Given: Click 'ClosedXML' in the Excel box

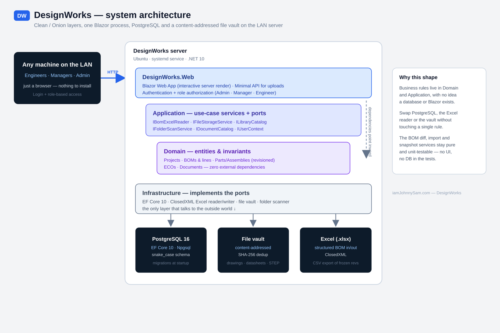Looking at the screenshot, I should [335, 255].
